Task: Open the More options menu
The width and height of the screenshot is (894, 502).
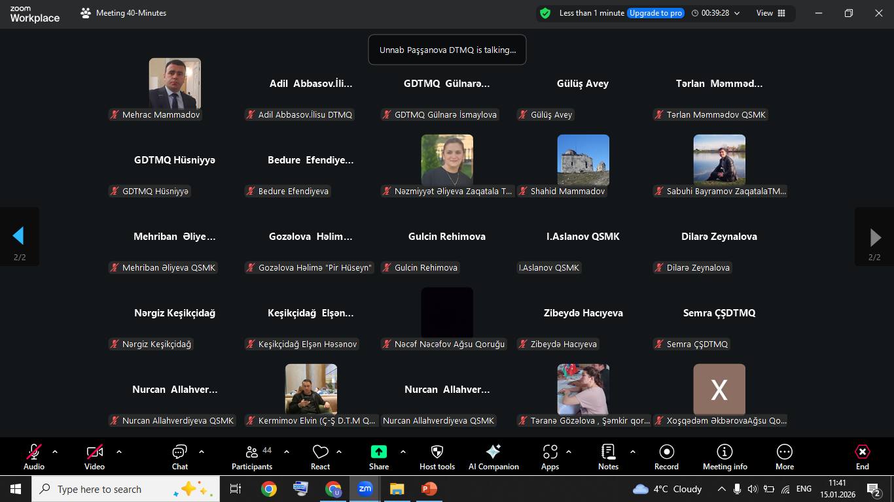Action: (784, 456)
